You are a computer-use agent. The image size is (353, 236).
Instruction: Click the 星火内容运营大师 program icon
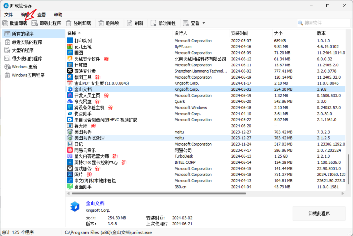[70, 156]
